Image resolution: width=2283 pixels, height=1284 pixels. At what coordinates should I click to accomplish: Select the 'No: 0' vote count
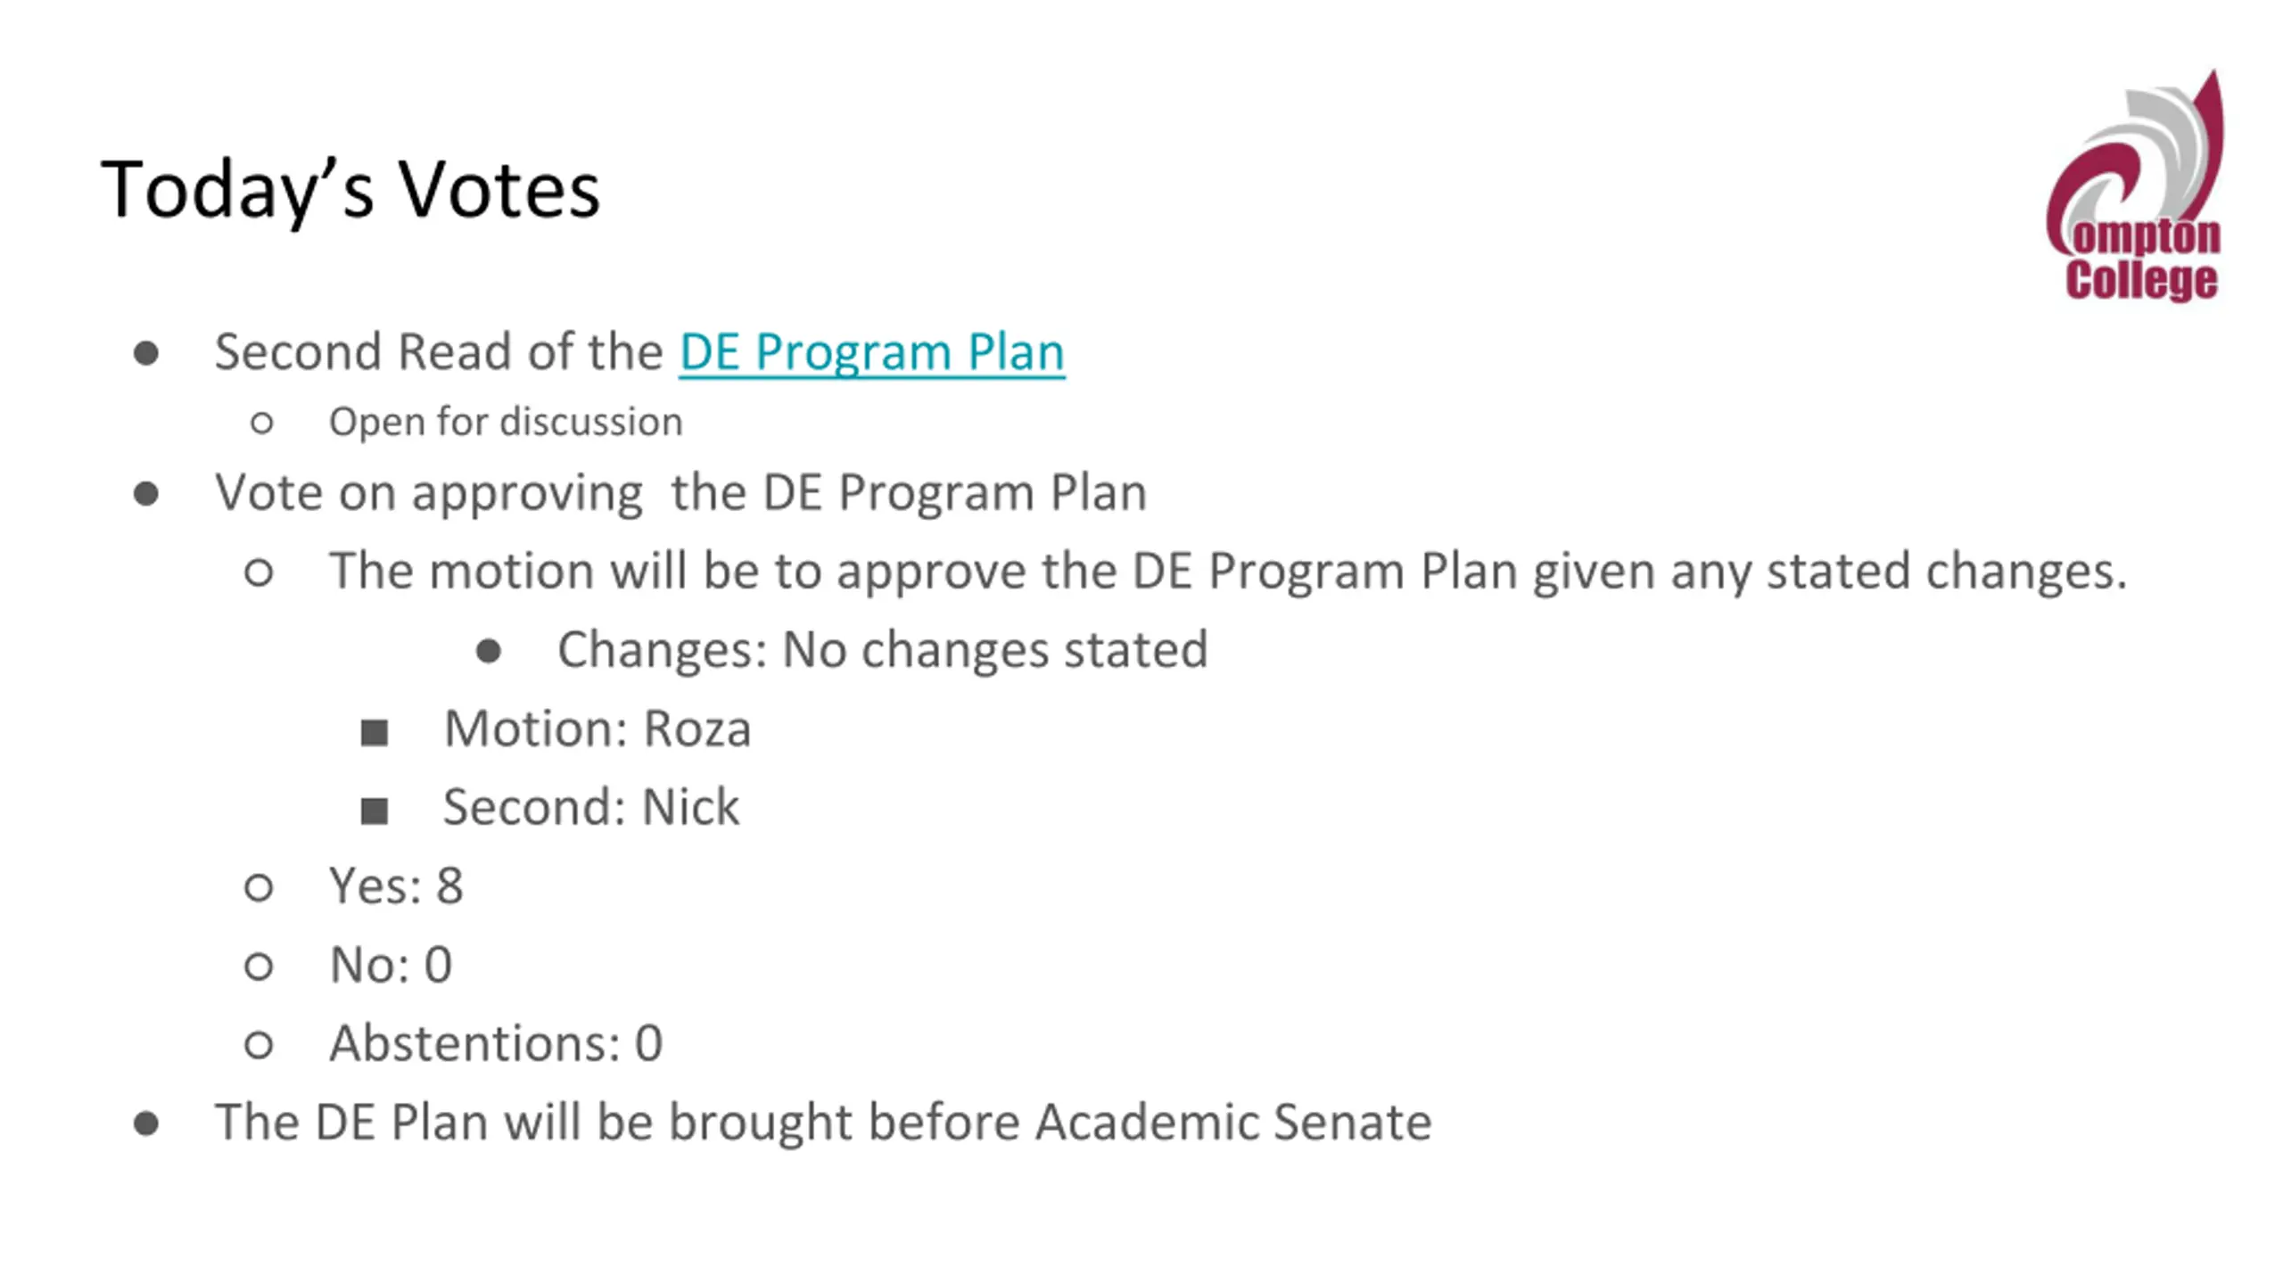tap(391, 965)
